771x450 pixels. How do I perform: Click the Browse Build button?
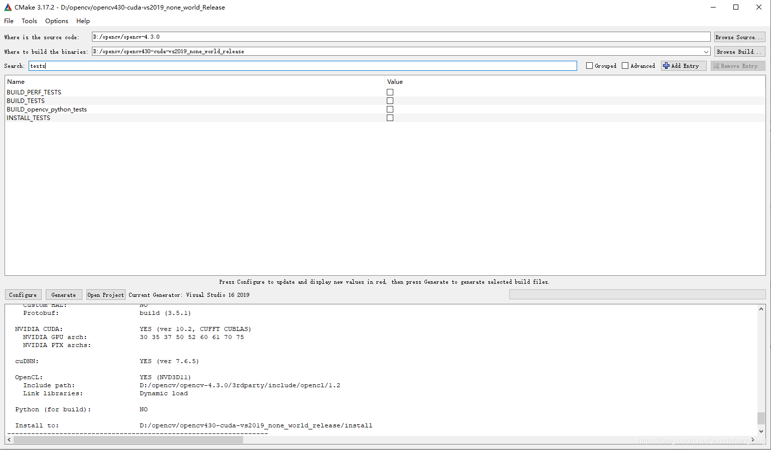[x=739, y=52]
